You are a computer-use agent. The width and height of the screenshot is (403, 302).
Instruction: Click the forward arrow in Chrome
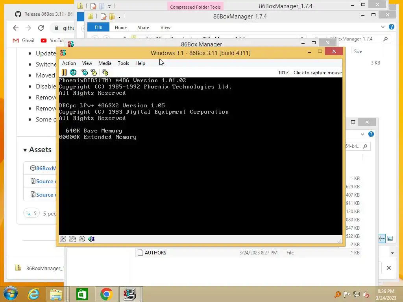pos(28,28)
